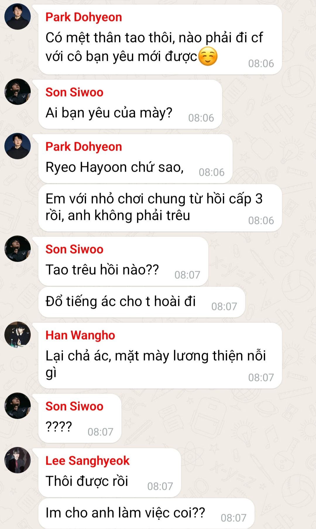Tap the message "Lại chả ác, mặt mày lương thiện"

[x=160, y=356]
